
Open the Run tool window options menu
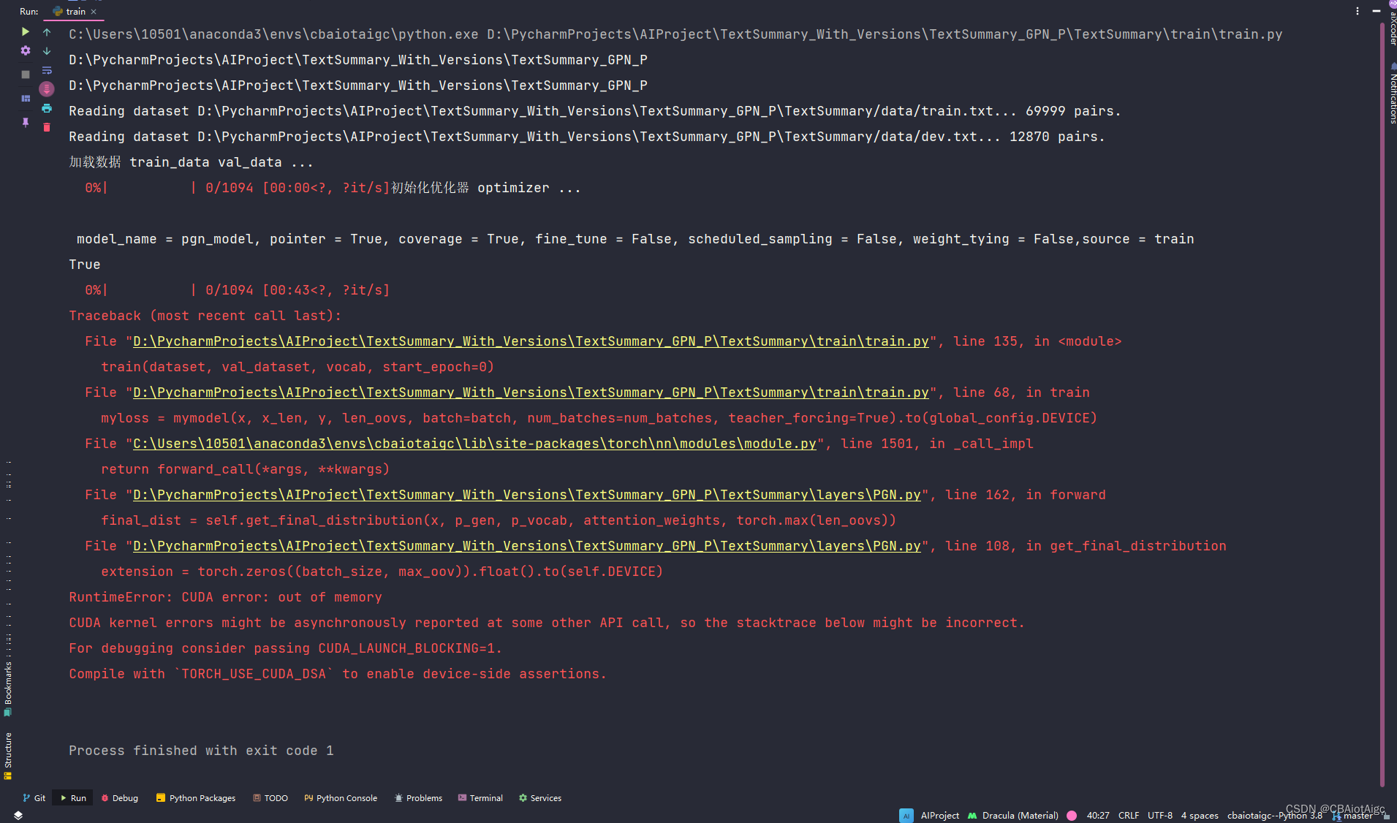pyautogui.click(x=1356, y=10)
